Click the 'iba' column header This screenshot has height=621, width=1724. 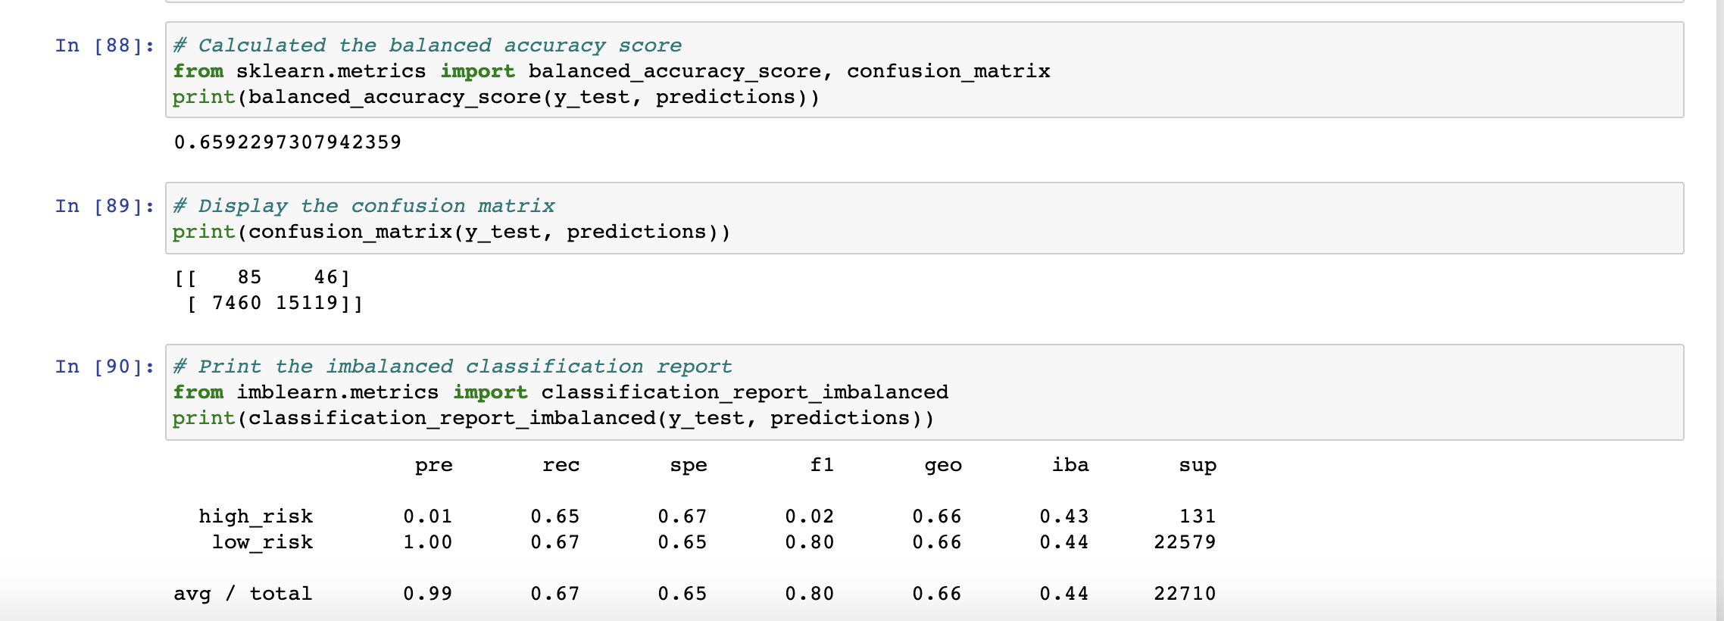tap(1070, 464)
